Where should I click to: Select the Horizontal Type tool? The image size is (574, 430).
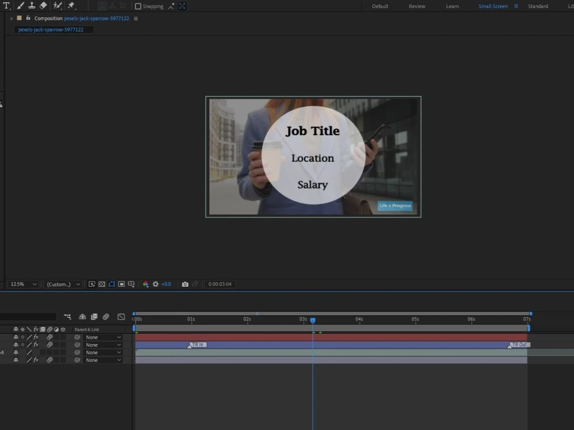[x=6, y=6]
